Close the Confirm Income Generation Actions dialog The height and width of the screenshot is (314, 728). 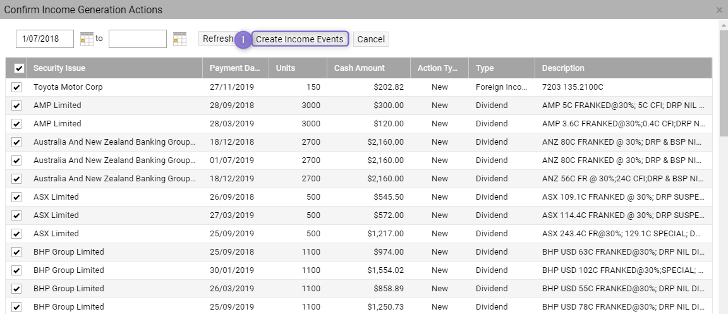[x=719, y=9]
